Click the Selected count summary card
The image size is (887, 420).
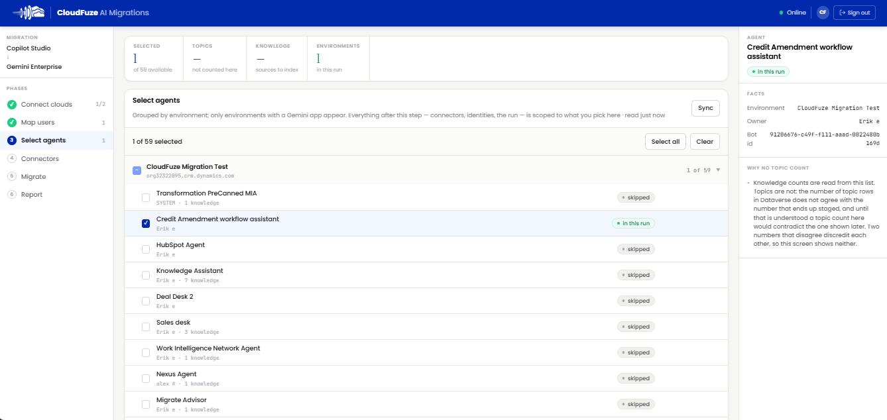tap(153, 58)
